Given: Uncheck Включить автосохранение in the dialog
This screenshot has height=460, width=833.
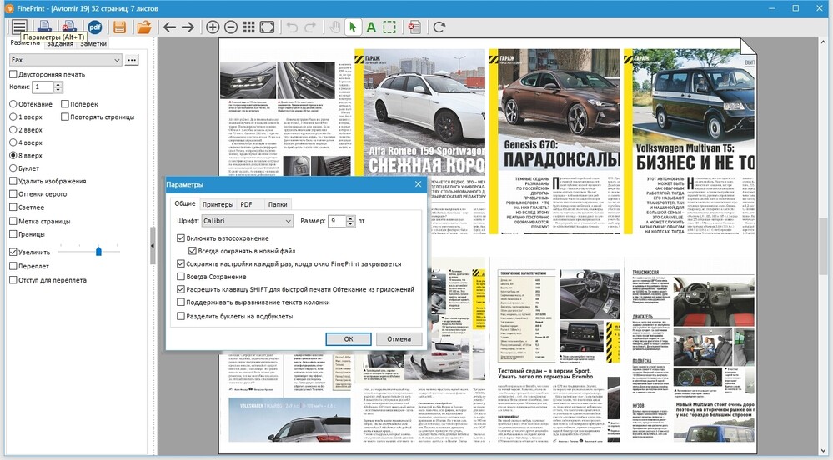Looking at the screenshot, I should coord(181,238).
